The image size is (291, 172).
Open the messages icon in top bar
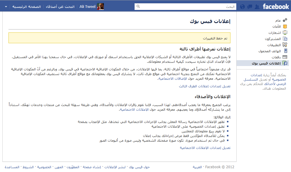click(x=250, y=6)
